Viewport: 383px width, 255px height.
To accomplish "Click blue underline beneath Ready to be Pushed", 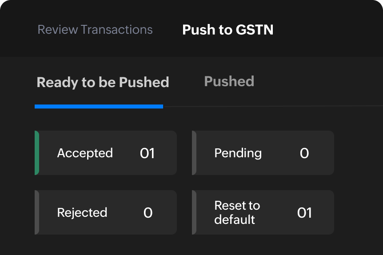I will [99, 107].
